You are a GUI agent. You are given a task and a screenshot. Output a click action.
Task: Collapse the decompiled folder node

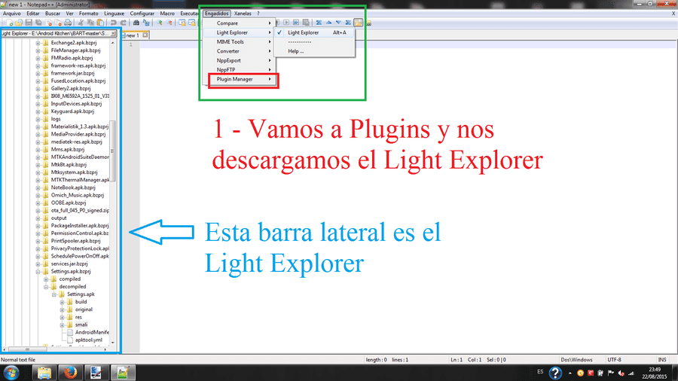coord(46,287)
